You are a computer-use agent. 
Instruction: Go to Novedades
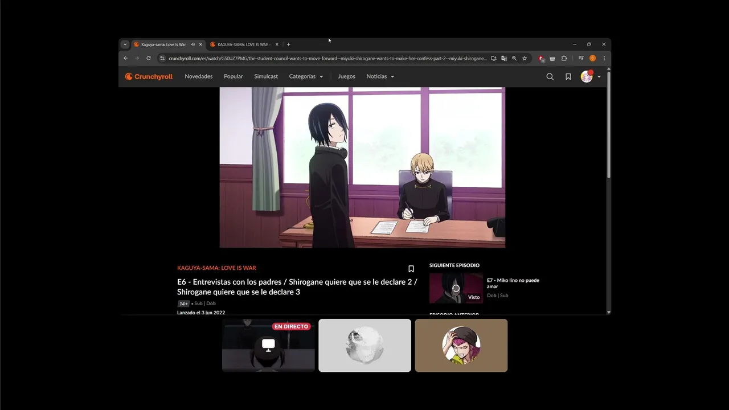(199, 76)
